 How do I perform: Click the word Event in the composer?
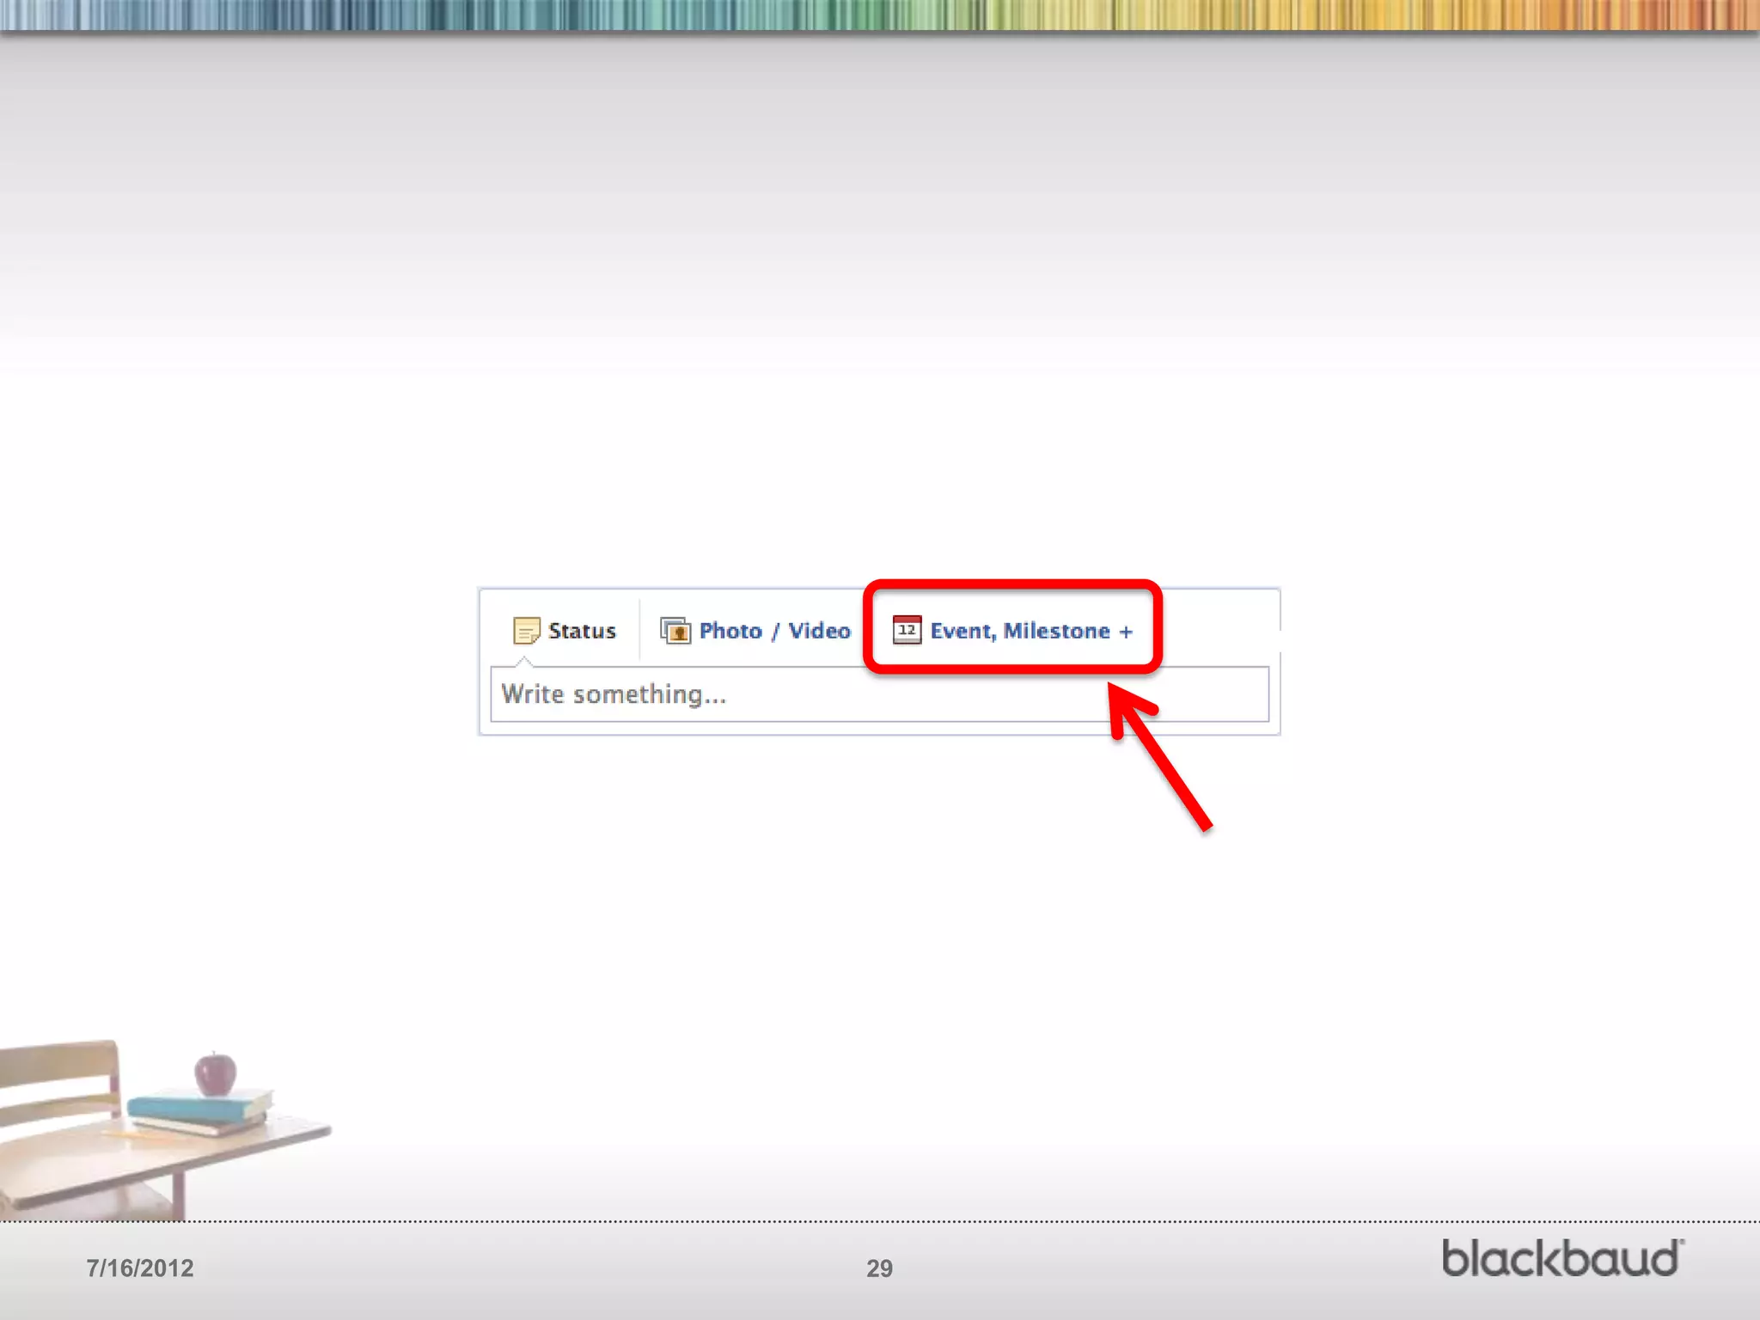(x=961, y=631)
